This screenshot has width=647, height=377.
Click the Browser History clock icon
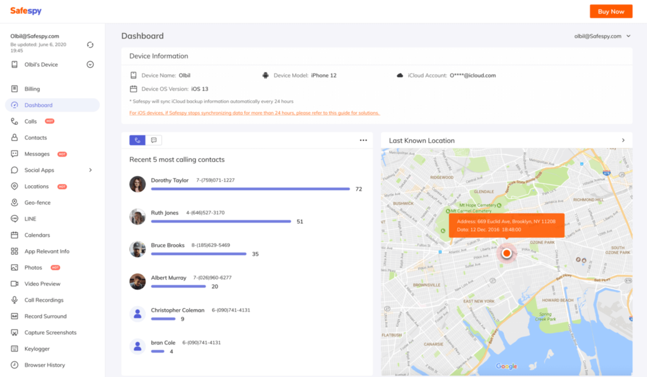(x=15, y=365)
